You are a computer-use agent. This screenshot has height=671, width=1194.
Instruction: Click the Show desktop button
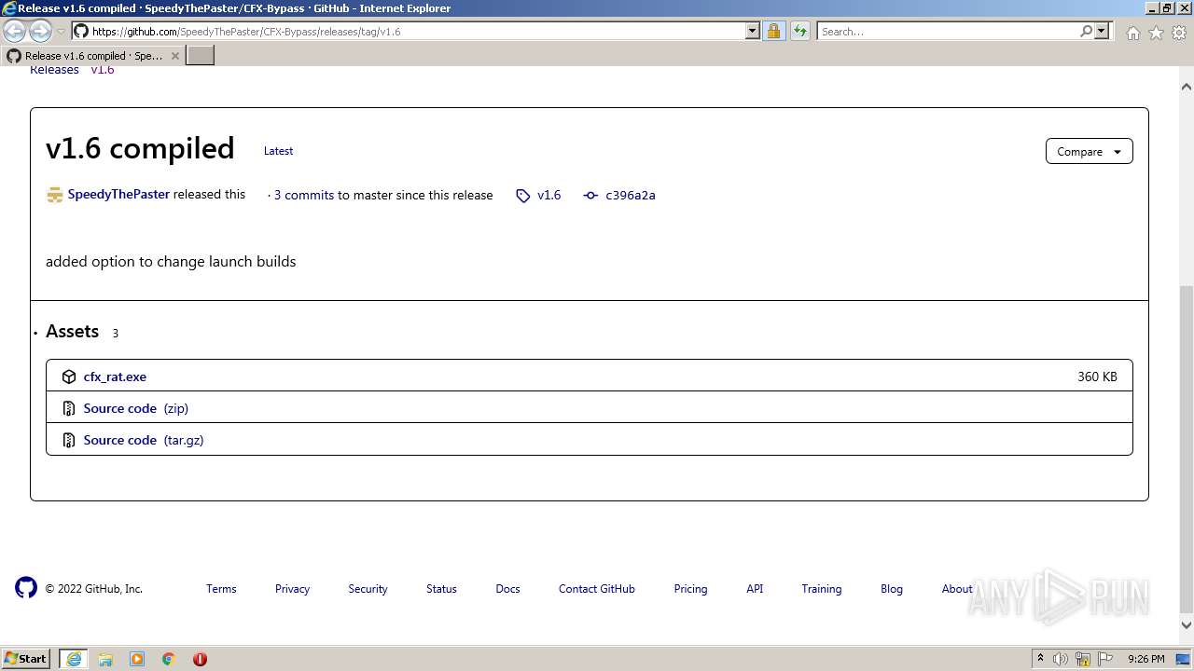(1184, 659)
